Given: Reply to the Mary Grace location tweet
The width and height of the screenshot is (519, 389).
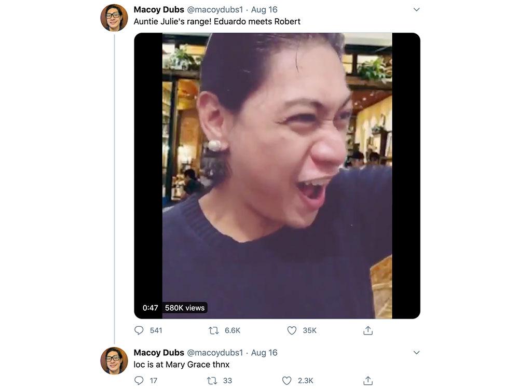Looking at the screenshot, I should (139, 381).
